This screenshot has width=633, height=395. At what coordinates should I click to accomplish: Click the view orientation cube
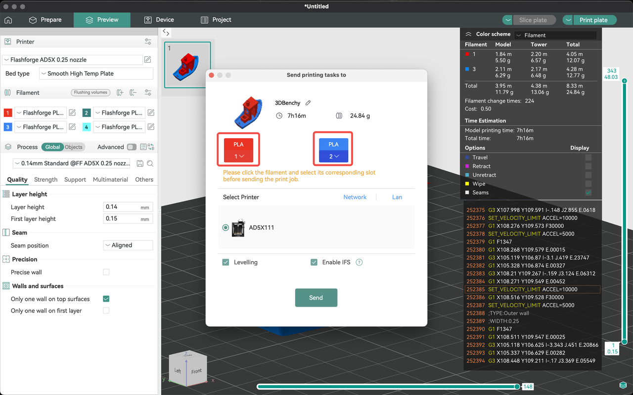click(x=188, y=369)
